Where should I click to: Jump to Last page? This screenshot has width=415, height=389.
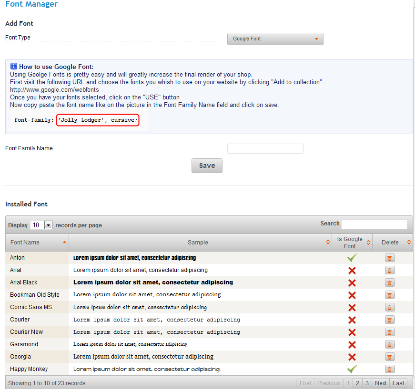point(398,383)
